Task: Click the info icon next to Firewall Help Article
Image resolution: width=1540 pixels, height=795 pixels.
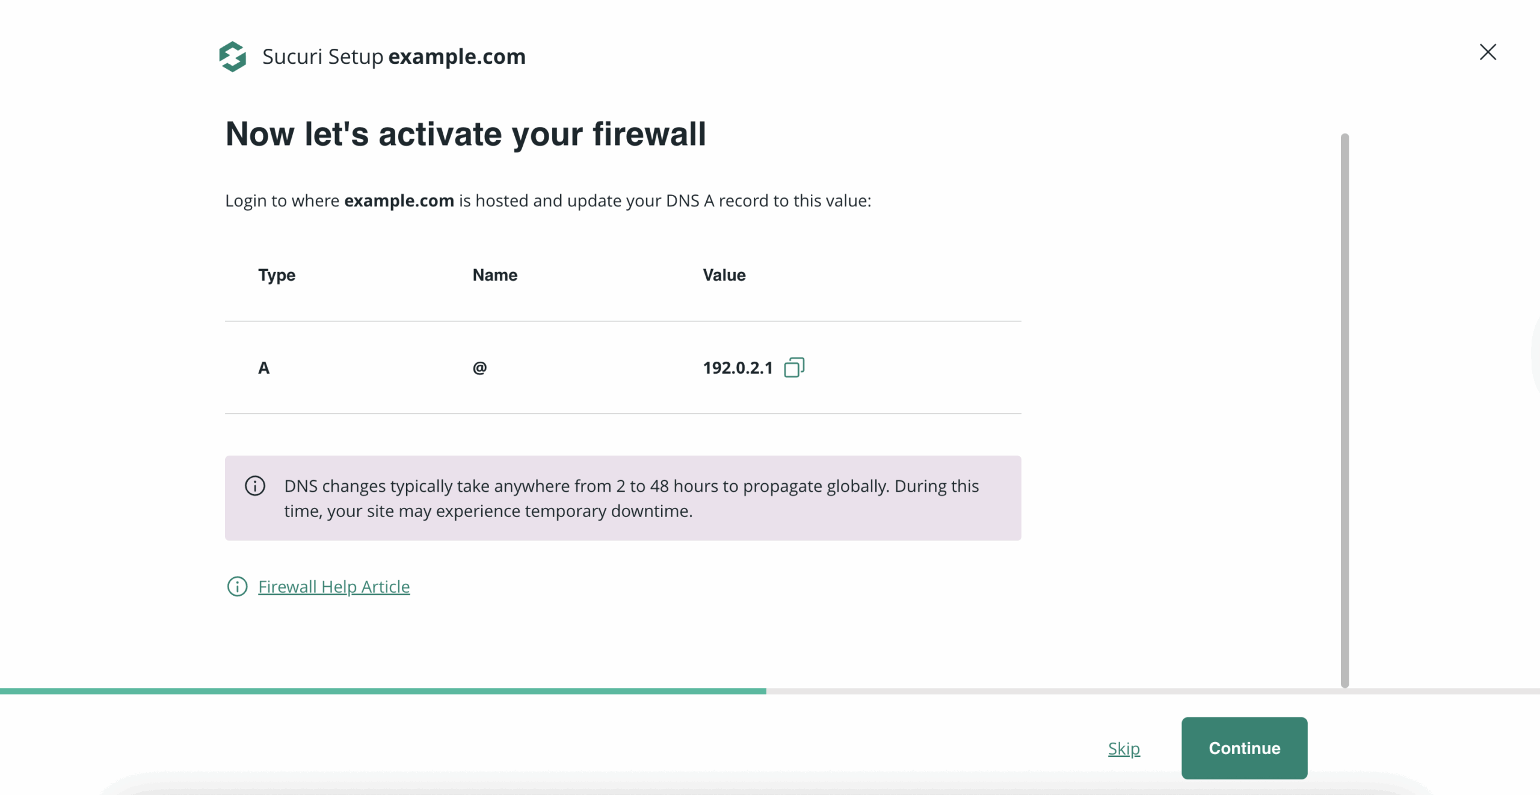Action: pyautogui.click(x=236, y=587)
